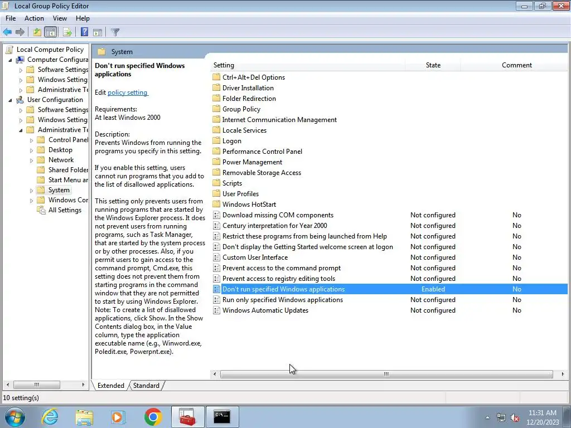Expand Windows Settings under User Configuration
Viewport: 571px width, 428px height.
coord(21,120)
